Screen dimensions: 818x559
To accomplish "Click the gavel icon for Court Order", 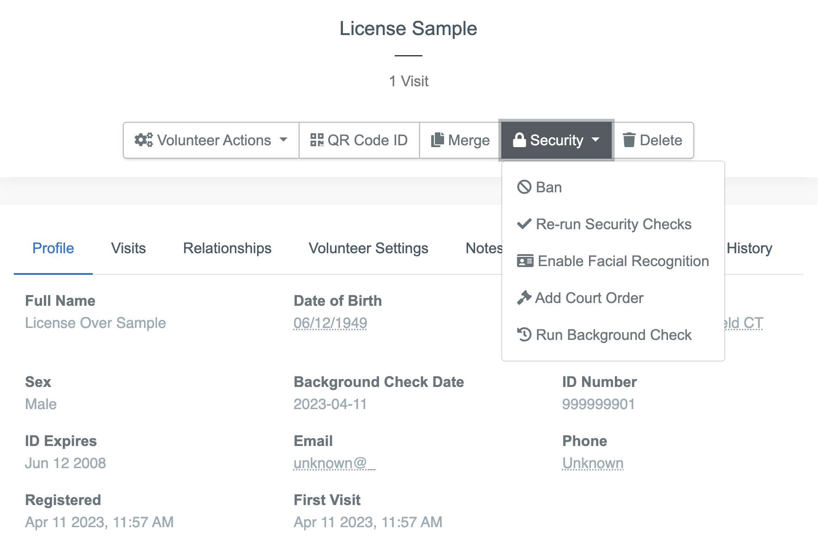I will 524,298.
